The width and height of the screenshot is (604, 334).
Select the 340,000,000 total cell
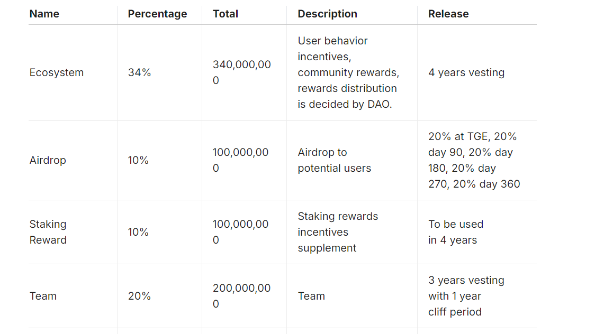pyautogui.click(x=241, y=73)
